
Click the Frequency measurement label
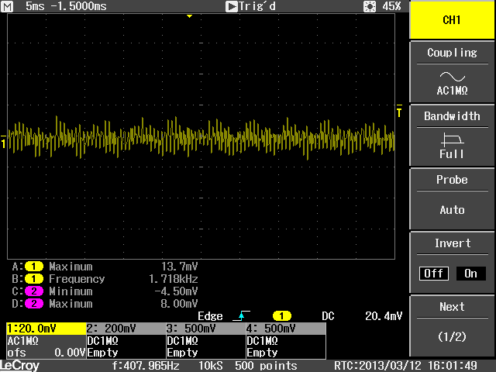pyautogui.click(x=77, y=279)
